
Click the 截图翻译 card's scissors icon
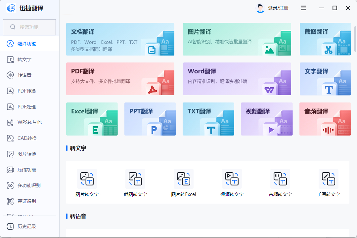click(328, 50)
